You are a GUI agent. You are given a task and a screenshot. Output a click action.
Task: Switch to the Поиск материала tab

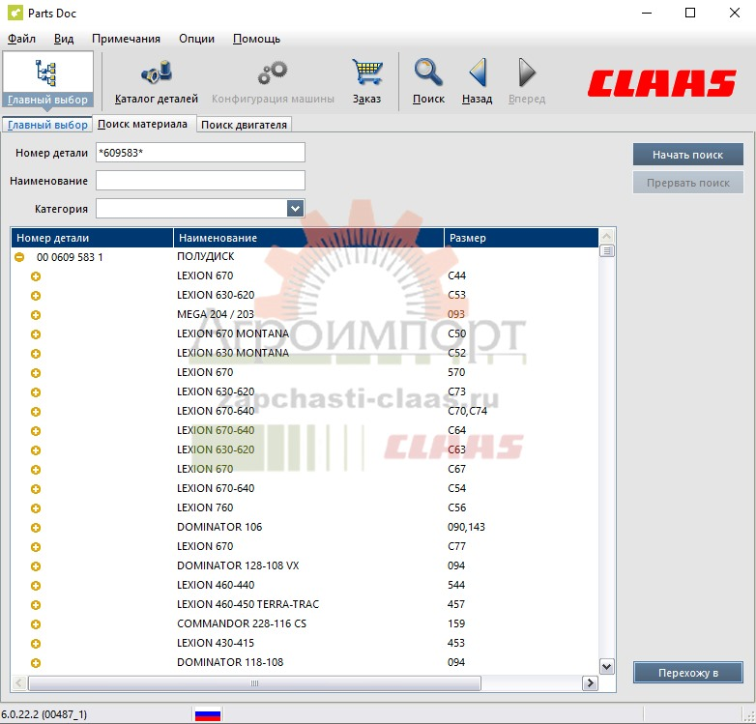(x=143, y=124)
